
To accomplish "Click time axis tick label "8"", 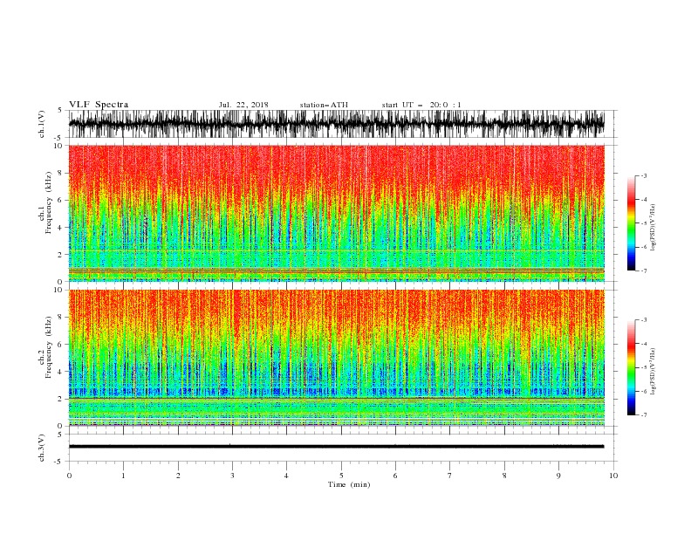I will pos(504,476).
